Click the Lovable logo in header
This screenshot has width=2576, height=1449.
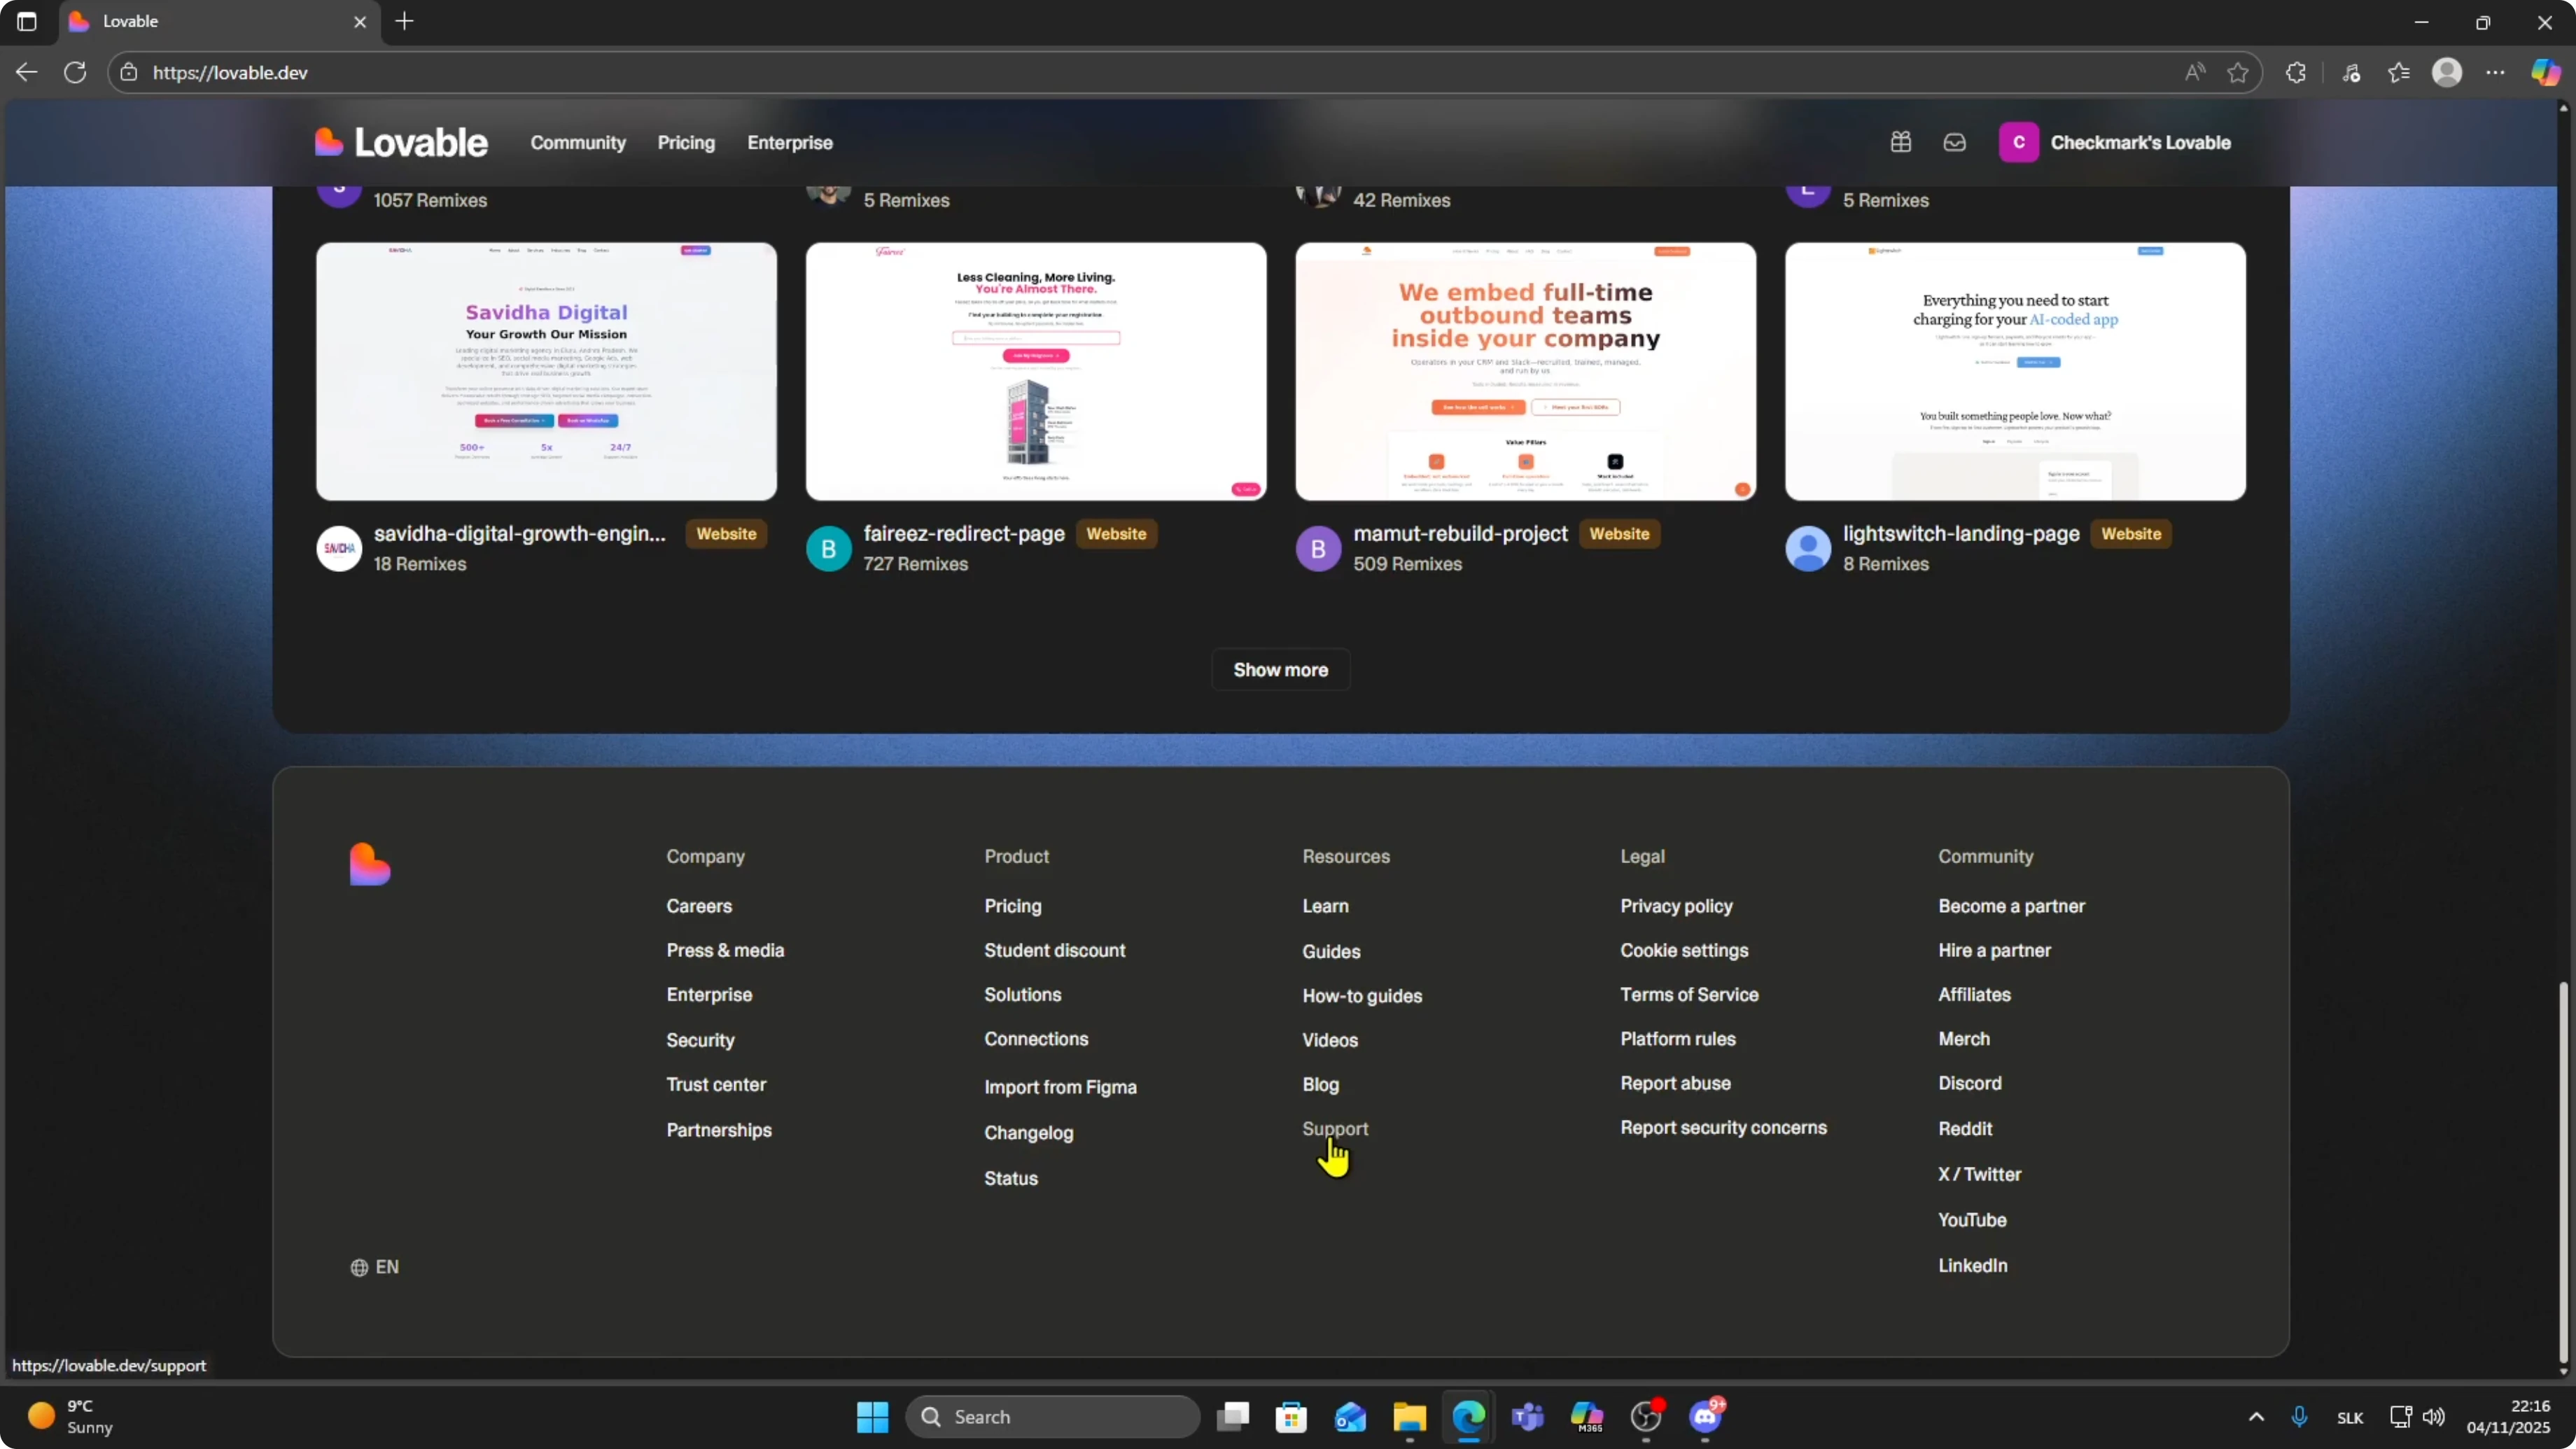401,142
